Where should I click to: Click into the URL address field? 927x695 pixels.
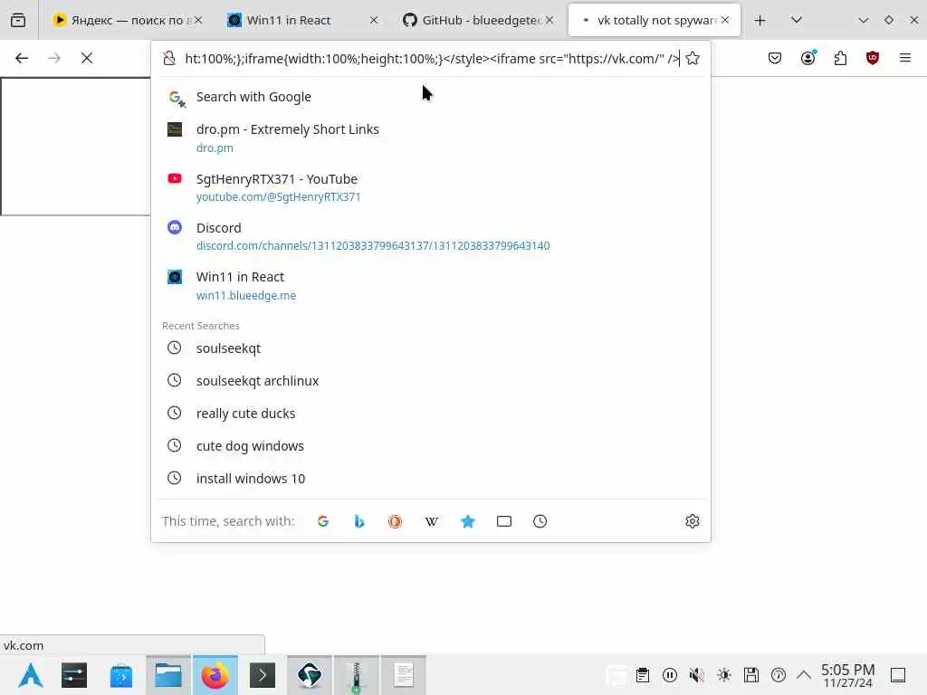pos(432,58)
